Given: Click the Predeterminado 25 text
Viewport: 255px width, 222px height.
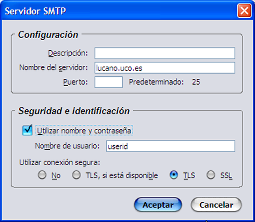Looking at the screenshot, I should click(x=164, y=82).
